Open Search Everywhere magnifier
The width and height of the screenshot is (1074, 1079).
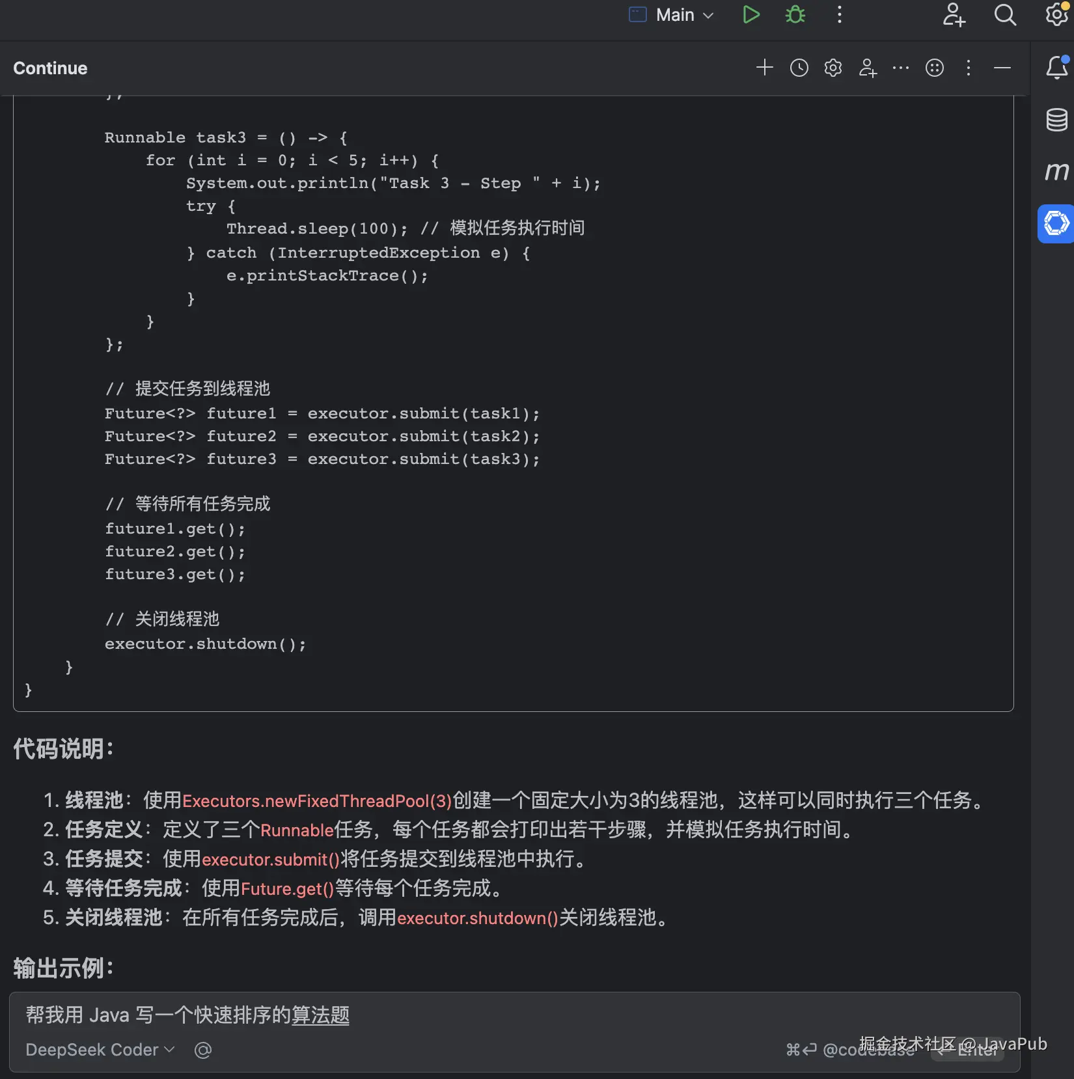pos(1005,15)
